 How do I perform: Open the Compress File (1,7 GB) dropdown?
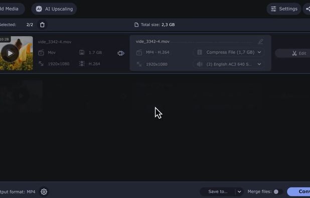229,52
